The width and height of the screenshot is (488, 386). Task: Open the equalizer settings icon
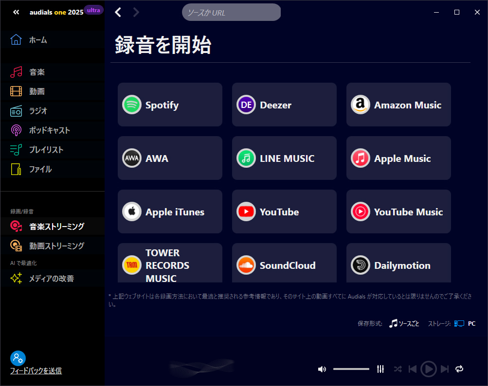(380, 369)
